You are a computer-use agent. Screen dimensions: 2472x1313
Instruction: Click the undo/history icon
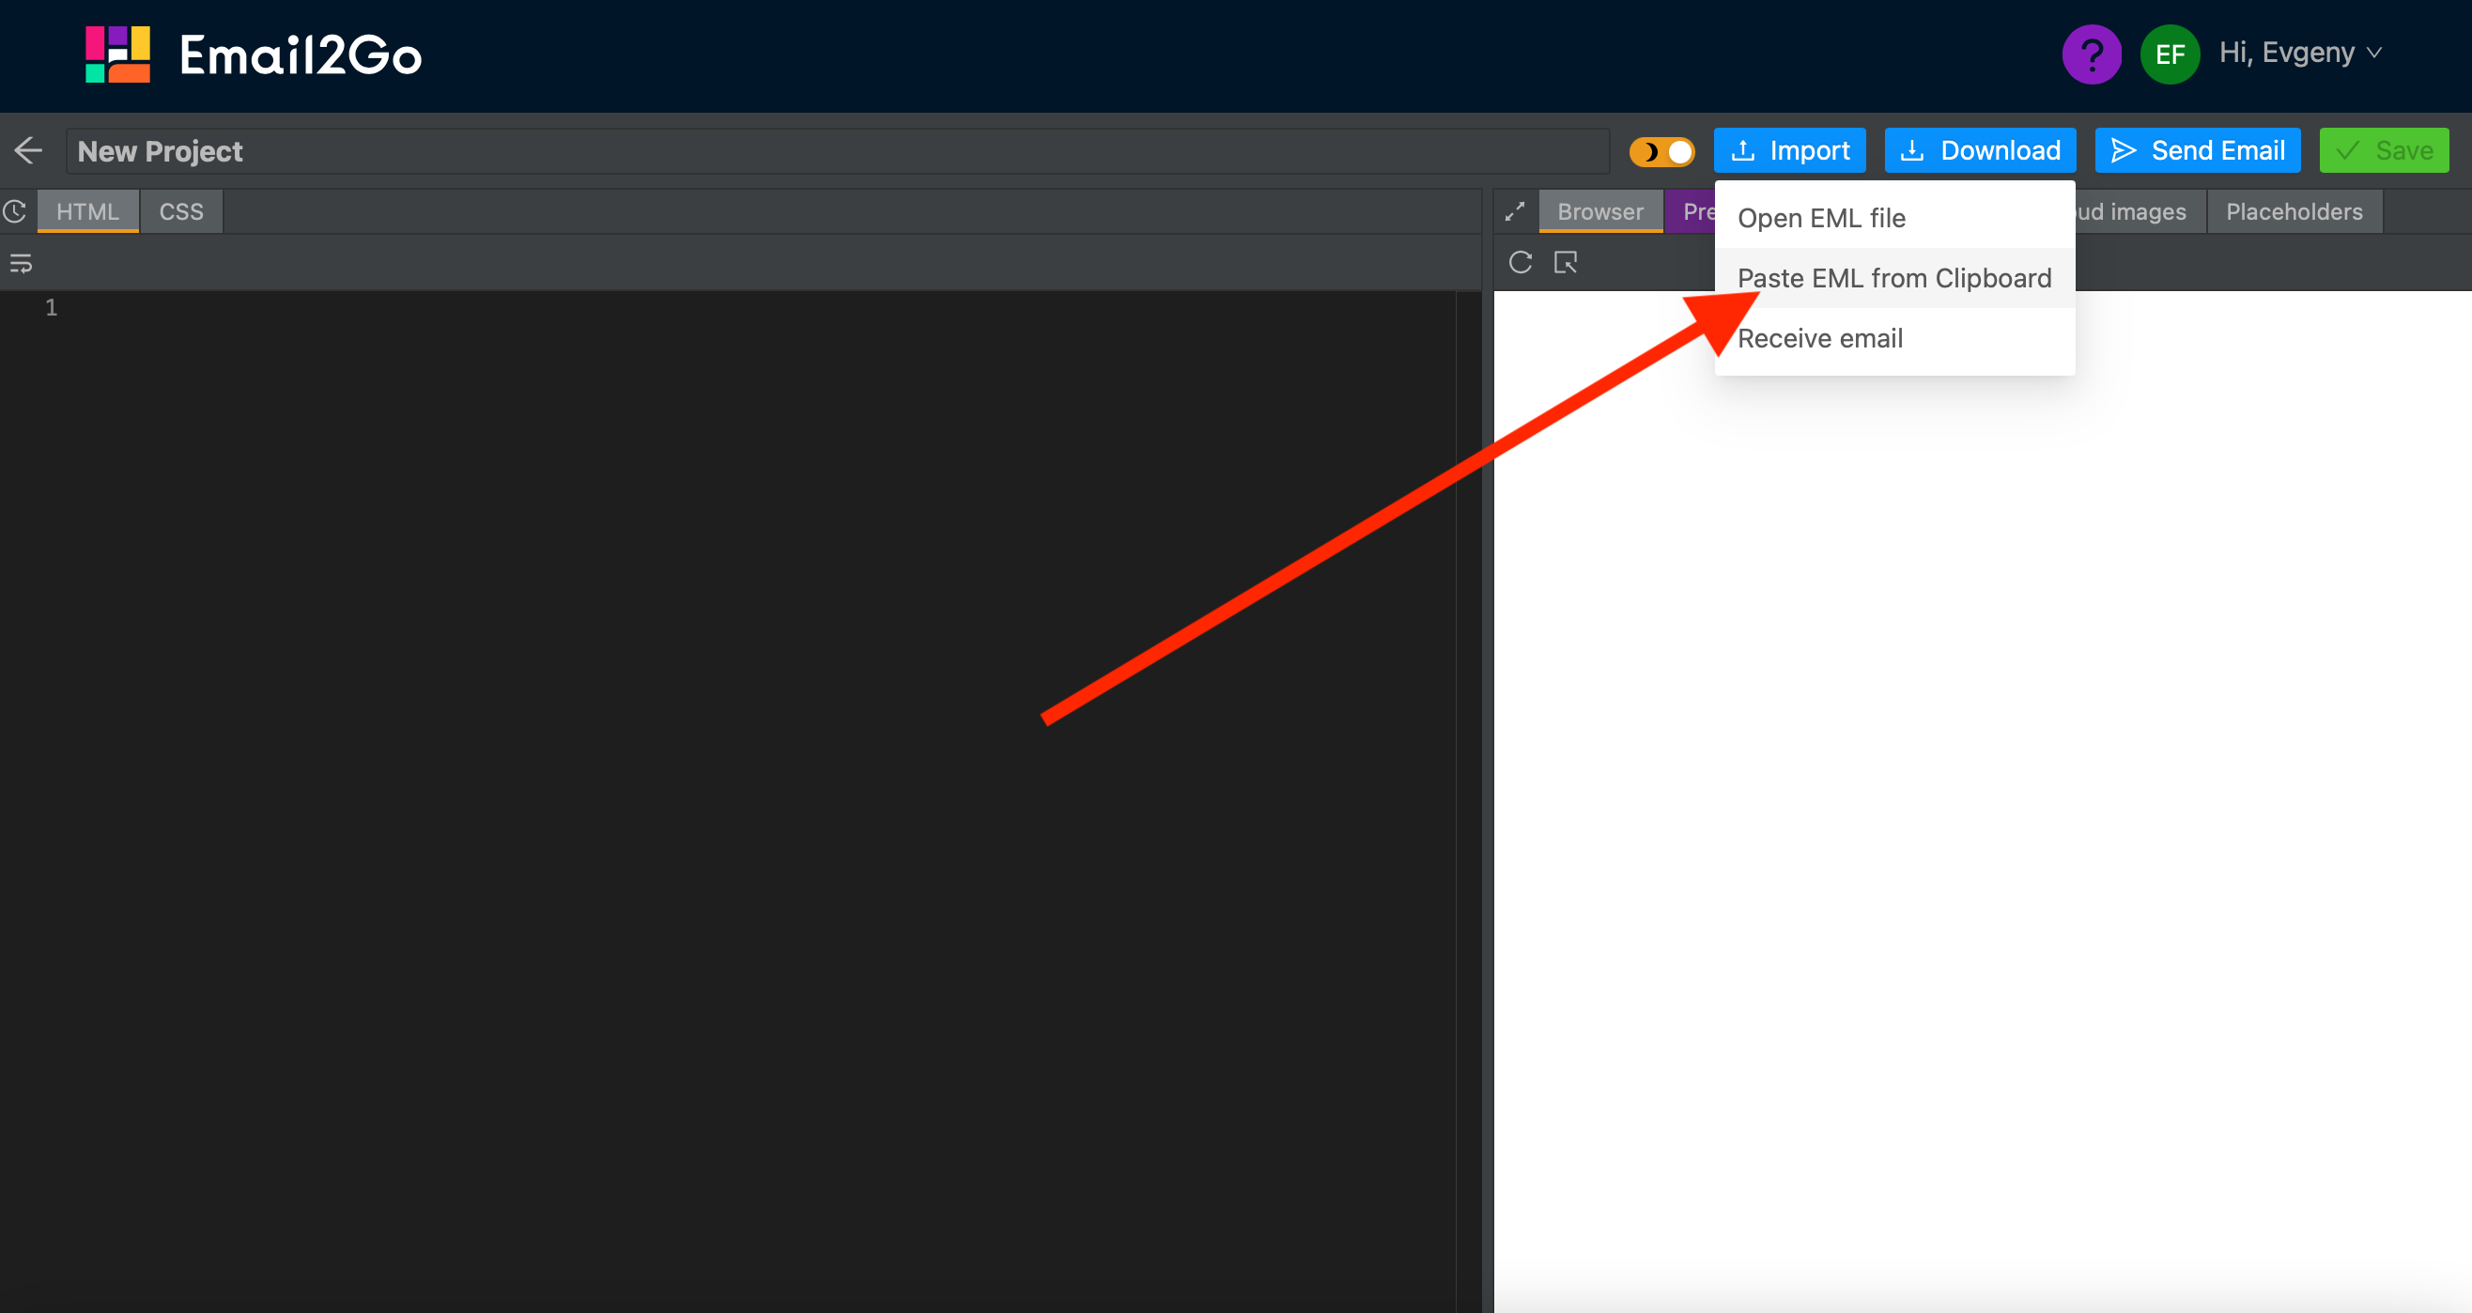coord(16,209)
